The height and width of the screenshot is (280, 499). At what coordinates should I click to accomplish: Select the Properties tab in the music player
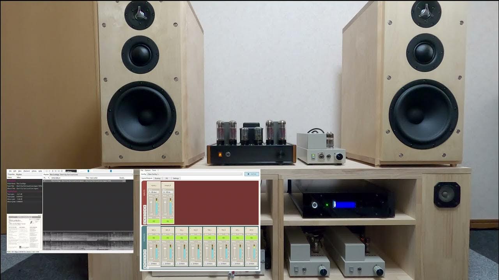[x=11, y=174]
